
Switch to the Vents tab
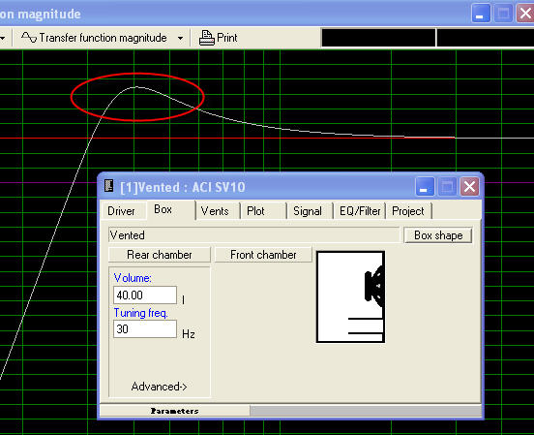215,211
